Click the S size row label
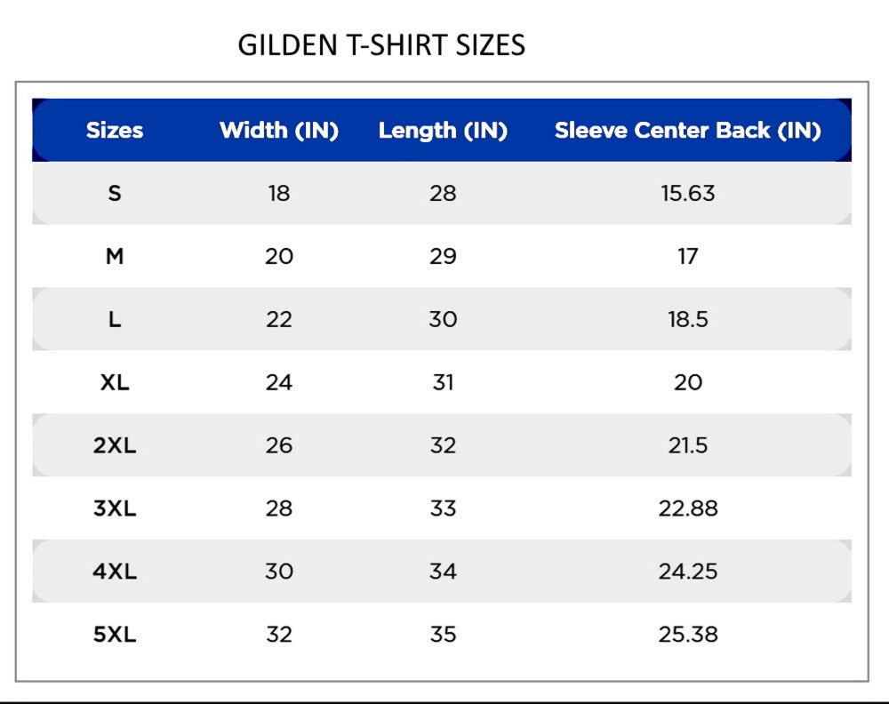The height and width of the screenshot is (704, 889). click(115, 193)
